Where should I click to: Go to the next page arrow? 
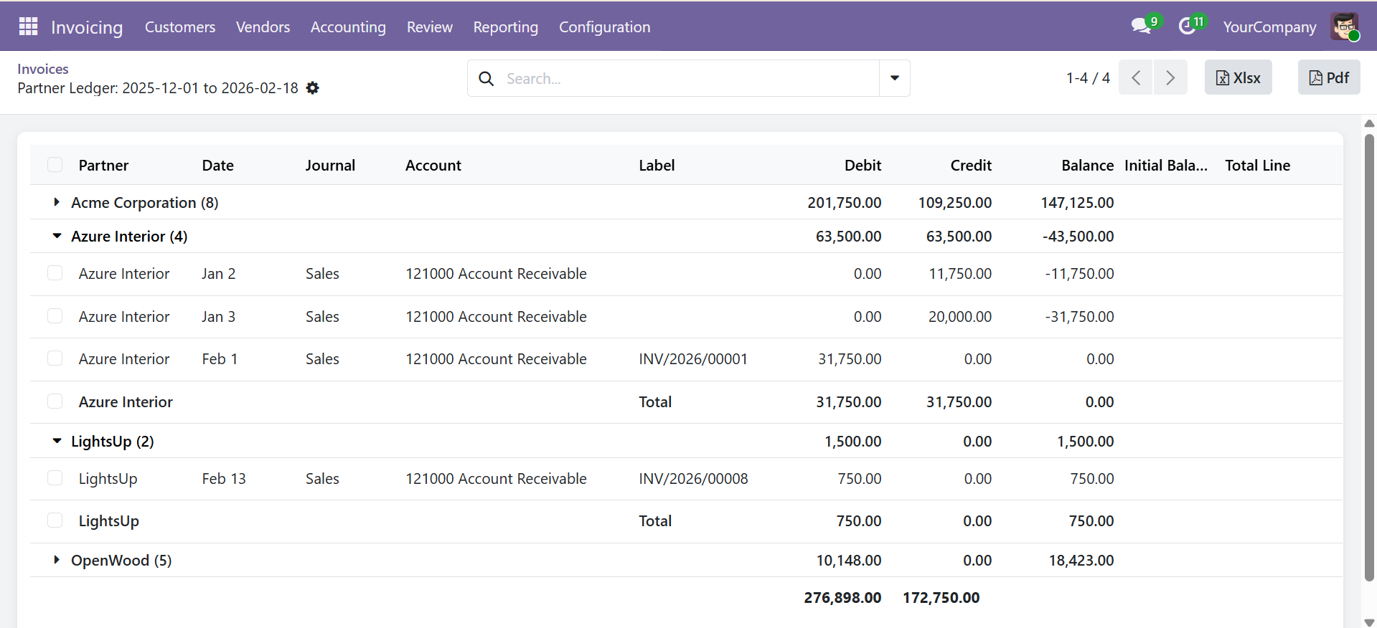[1170, 77]
